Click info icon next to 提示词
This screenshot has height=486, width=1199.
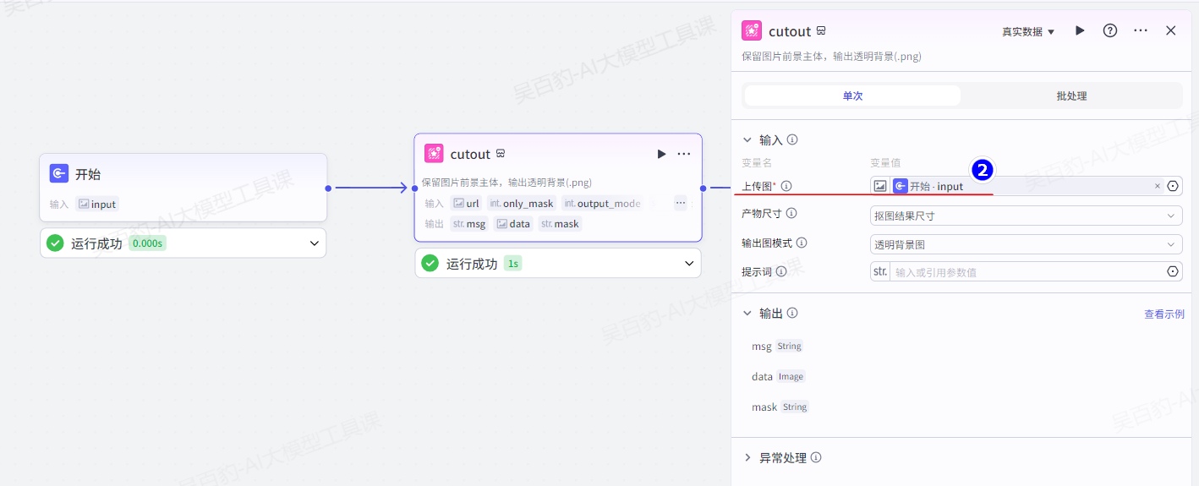[x=781, y=271]
